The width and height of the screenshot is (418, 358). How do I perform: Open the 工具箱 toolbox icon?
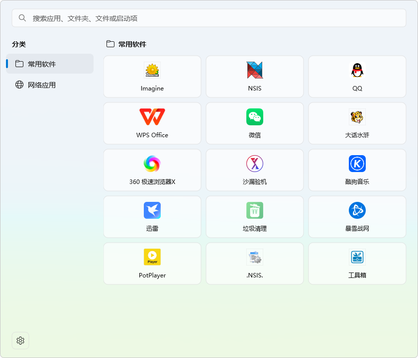[357, 257]
